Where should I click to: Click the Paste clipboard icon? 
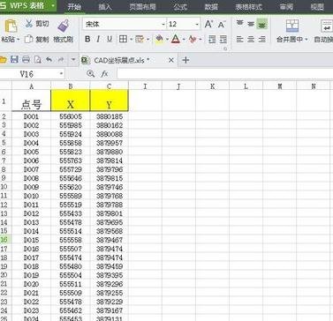click(x=11, y=26)
